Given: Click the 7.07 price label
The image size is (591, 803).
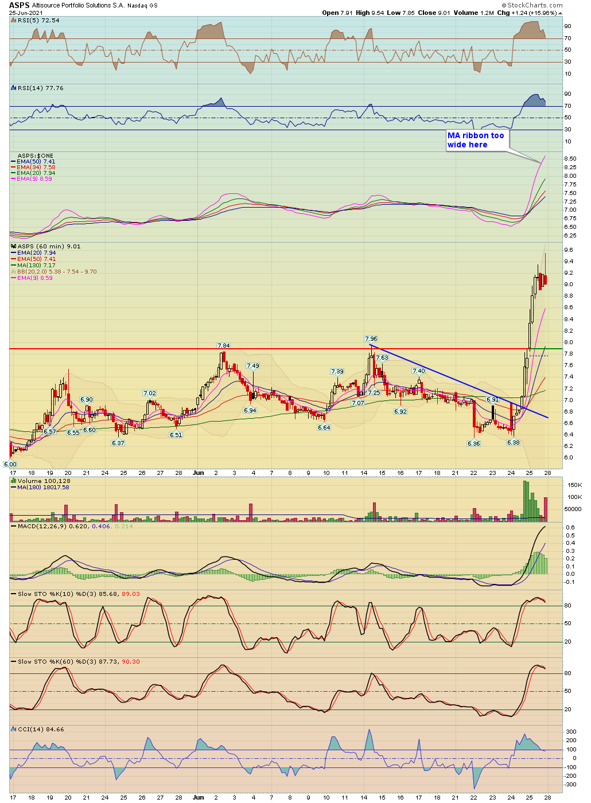Looking at the screenshot, I should (x=358, y=403).
